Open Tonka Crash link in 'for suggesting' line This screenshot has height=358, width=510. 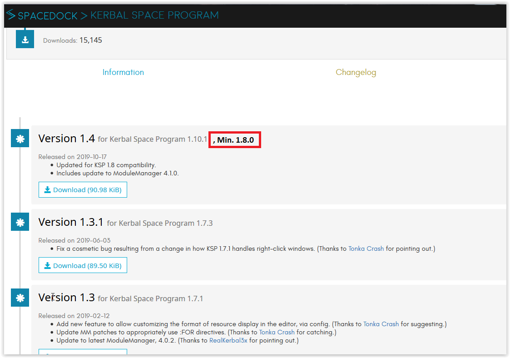[381, 324]
